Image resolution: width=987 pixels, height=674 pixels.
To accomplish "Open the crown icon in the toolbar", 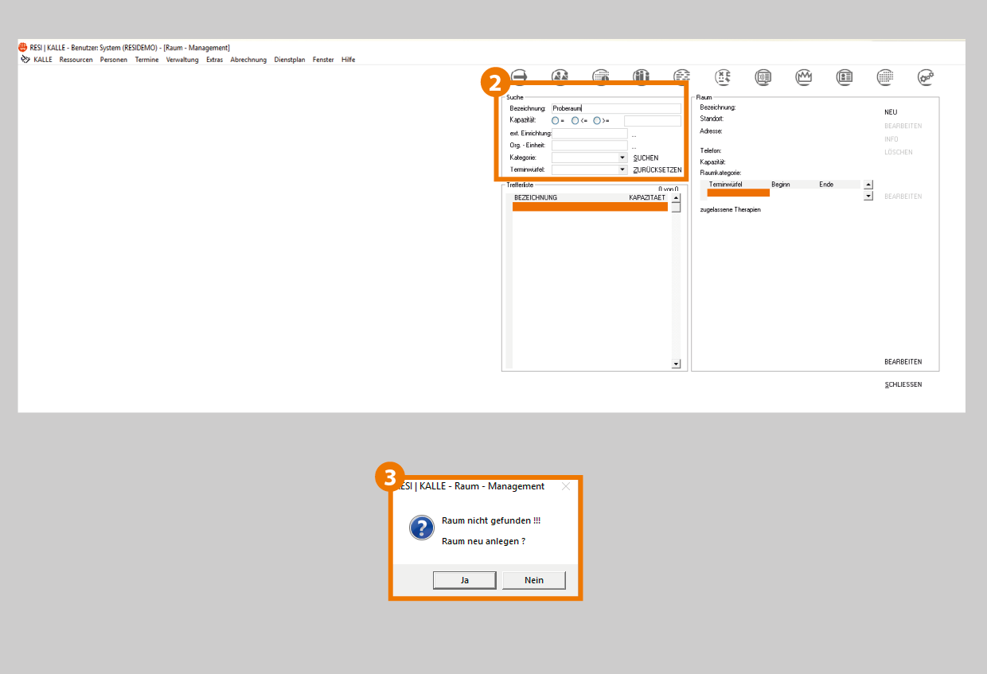I will pyautogui.click(x=804, y=76).
